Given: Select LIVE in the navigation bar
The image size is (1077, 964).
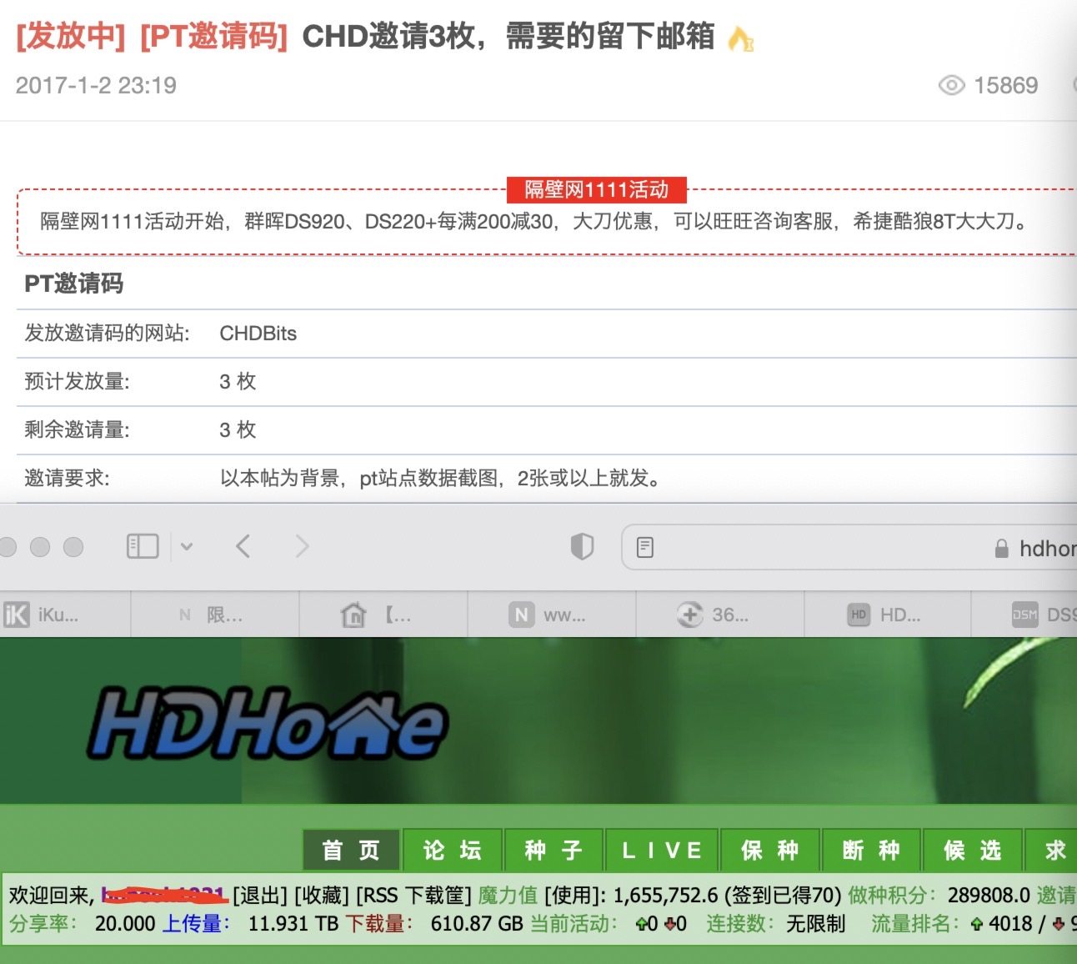Looking at the screenshot, I should [x=662, y=850].
